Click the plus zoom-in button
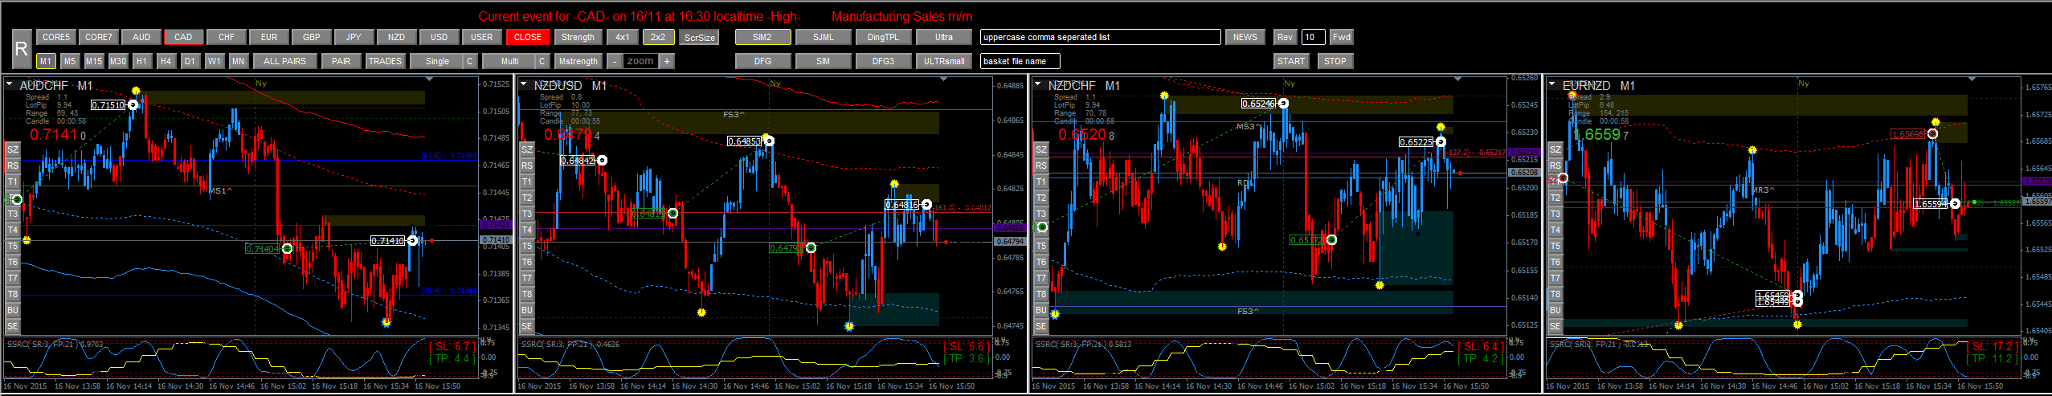The width and height of the screenshot is (2052, 396). [667, 61]
